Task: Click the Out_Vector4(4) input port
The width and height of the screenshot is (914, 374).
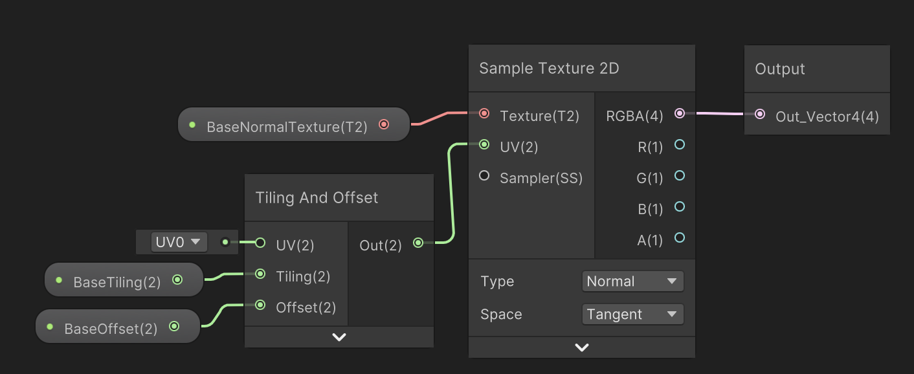Action: [x=761, y=114]
